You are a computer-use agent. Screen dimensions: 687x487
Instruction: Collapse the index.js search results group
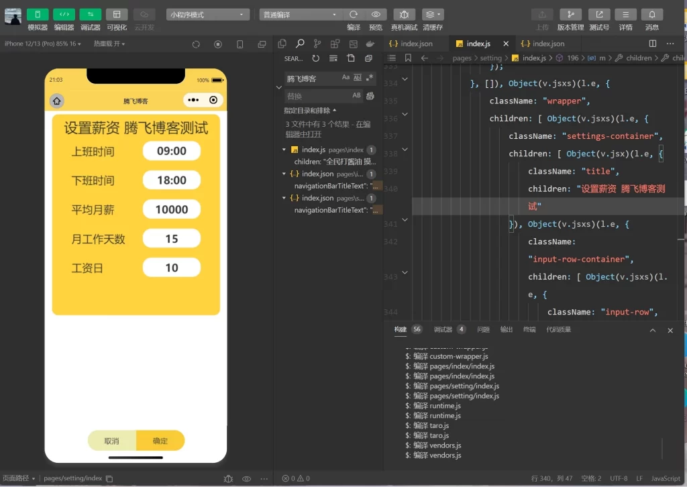(282, 150)
